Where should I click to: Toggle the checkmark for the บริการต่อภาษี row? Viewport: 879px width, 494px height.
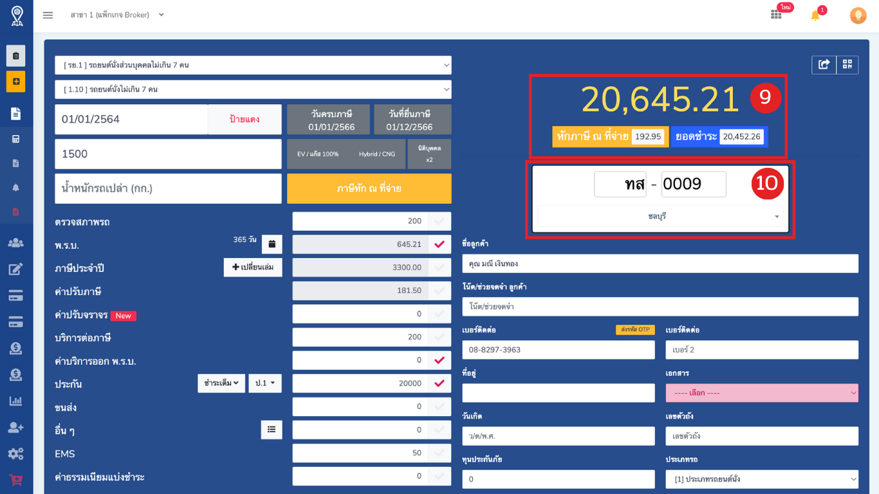pos(439,337)
